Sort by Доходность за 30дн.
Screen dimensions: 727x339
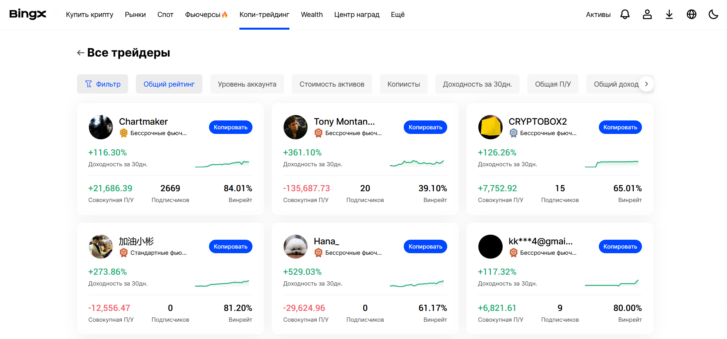pyautogui.click(x=477, y=84)
